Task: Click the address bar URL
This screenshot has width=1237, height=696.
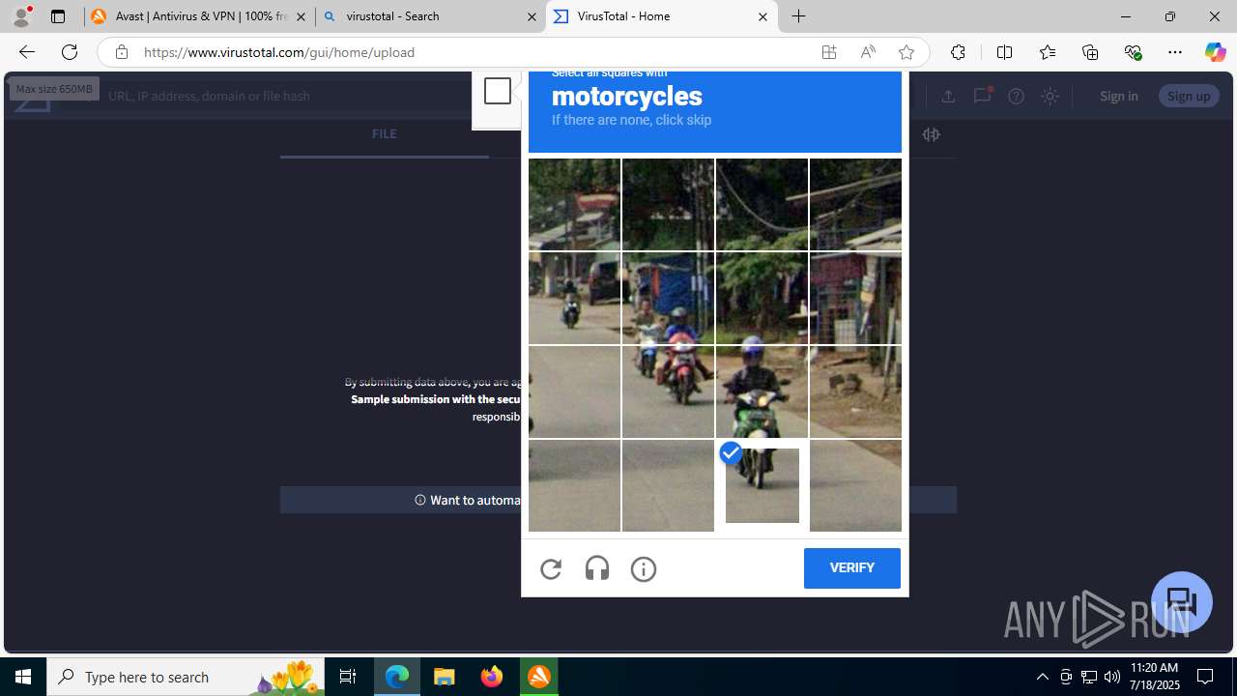Action: tap(279, 52)
